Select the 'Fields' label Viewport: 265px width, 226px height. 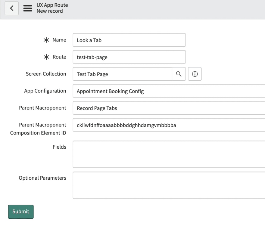tap(59, 147)
